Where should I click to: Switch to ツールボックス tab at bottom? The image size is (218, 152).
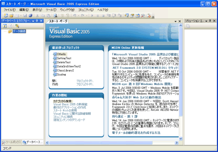pyautogui.click(x=12, y=142)
